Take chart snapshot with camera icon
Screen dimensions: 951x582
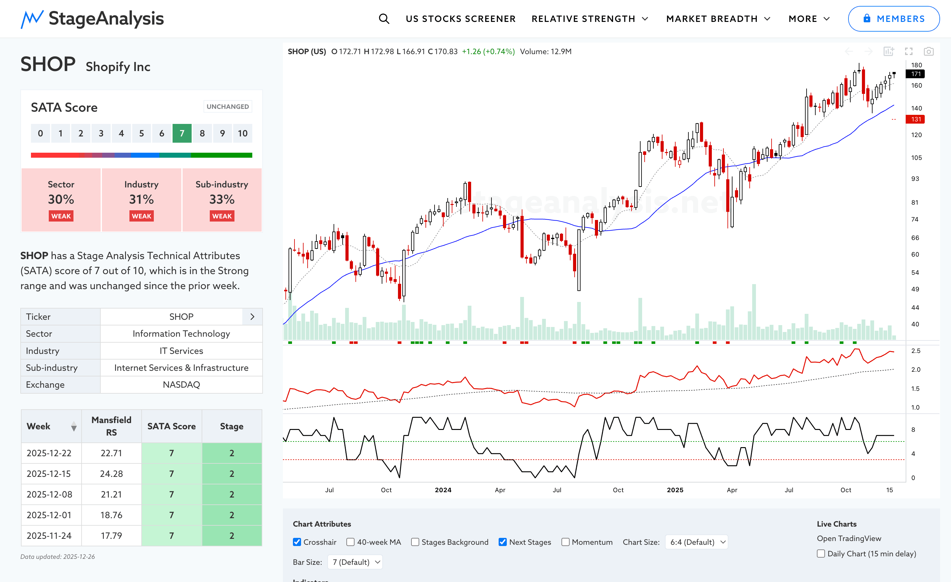[x=928, y=51]
